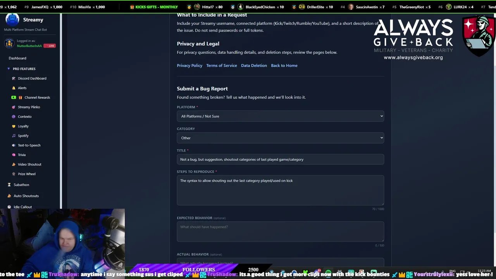The height and width of the screenshot is (279, 496).
Task: Click the NutterButterInAA username
Action: coord(29,46)
